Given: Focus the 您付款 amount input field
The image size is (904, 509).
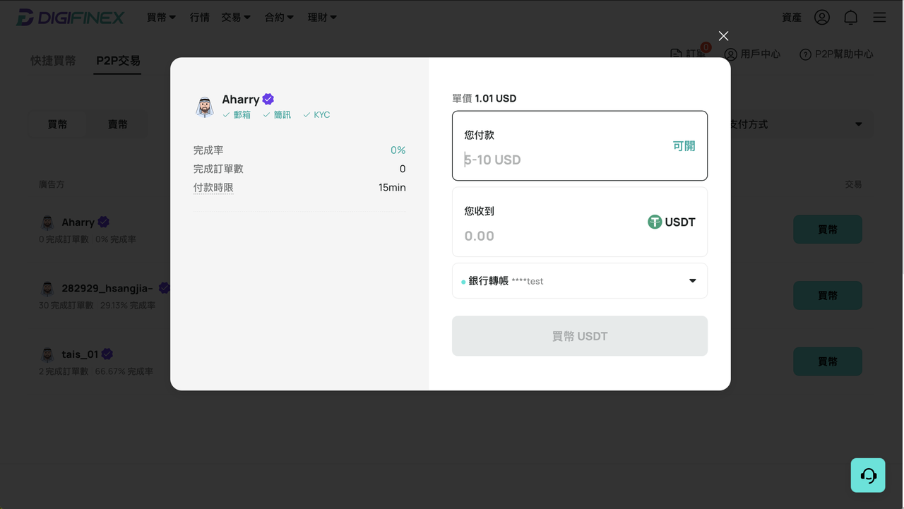Looking at the screenshot, I should pos(565,160).
